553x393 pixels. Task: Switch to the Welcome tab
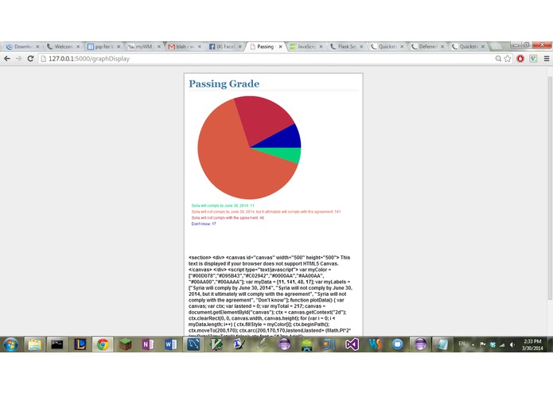pyautogui.click(x=62, y=46)
